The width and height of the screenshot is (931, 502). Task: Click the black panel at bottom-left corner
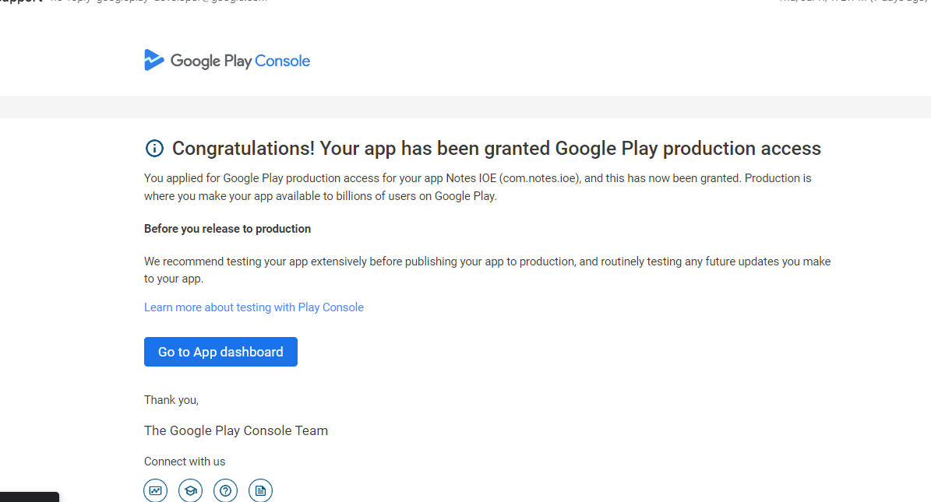[x=29, y=496]
